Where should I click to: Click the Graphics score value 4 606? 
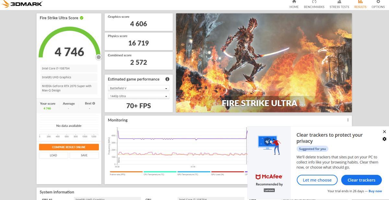[x=138, y=24]
